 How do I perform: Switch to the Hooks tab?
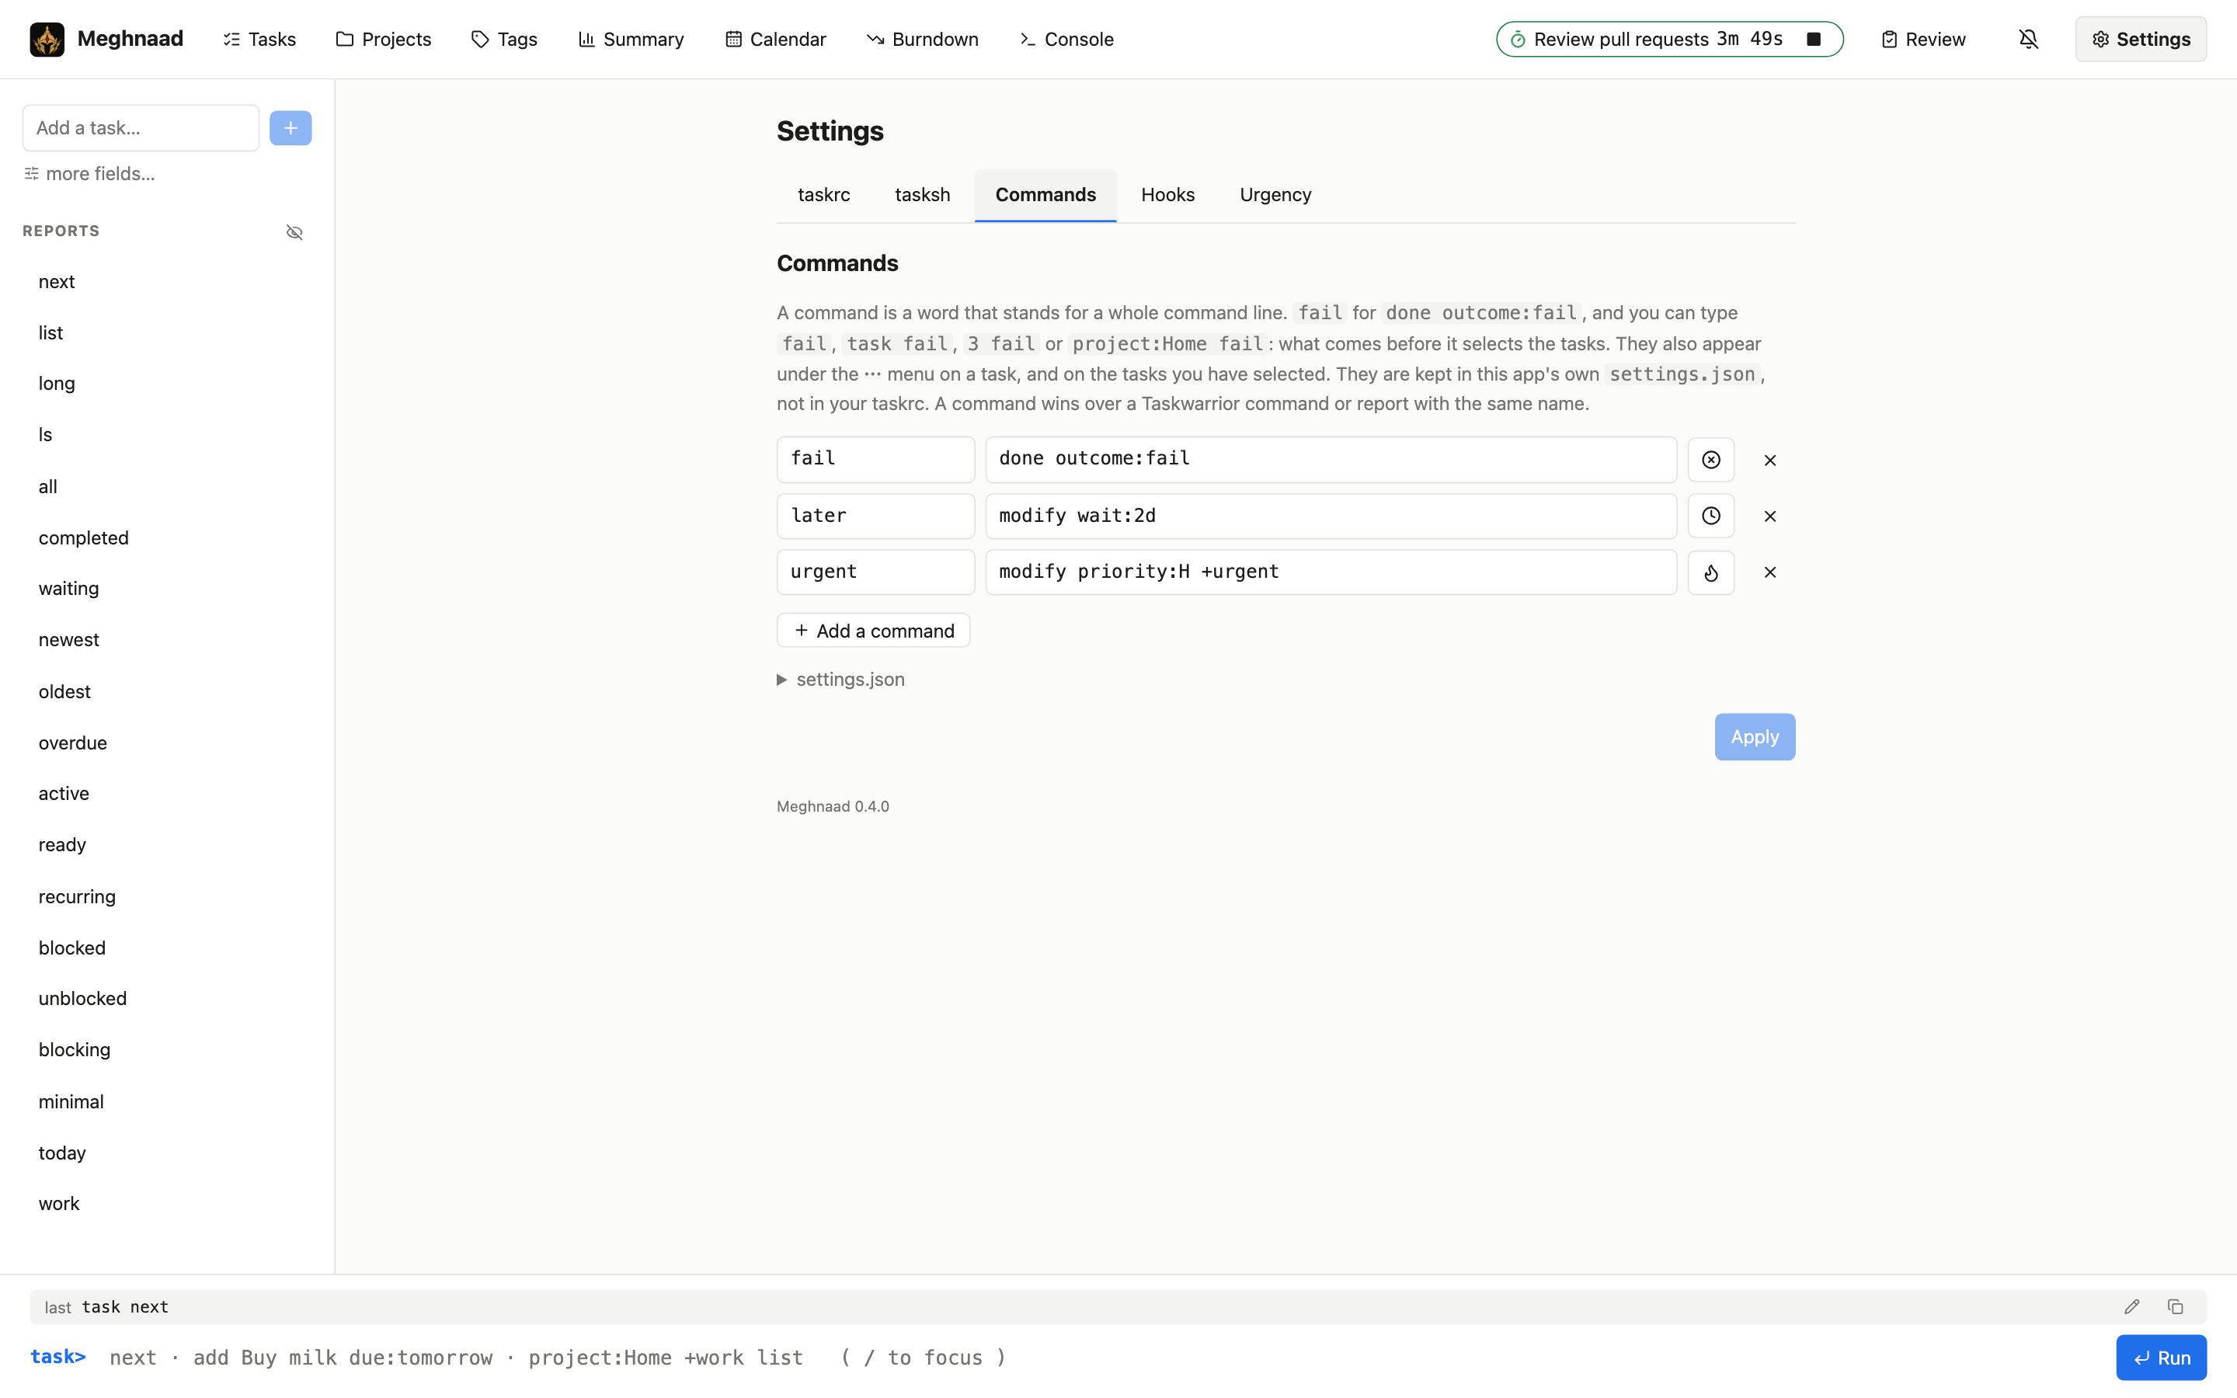1167,195
